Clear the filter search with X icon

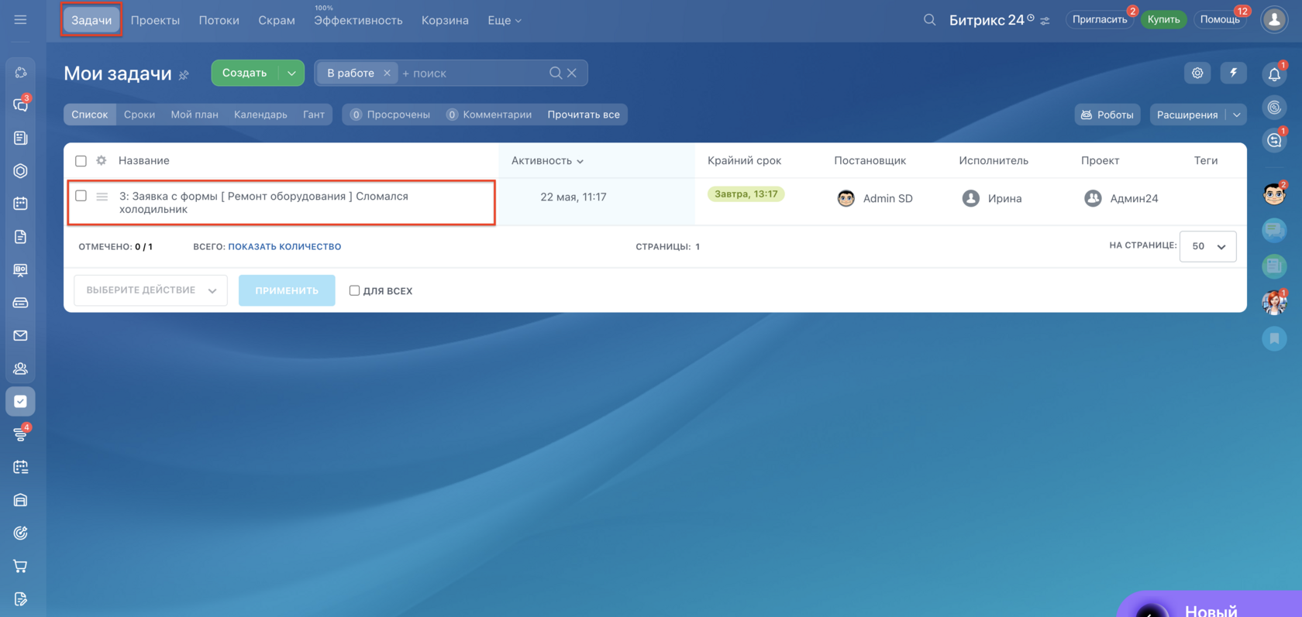(572, 73)
